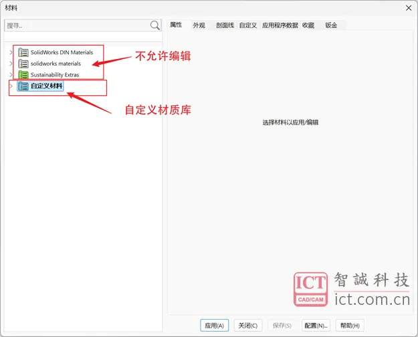This screenshot has width=418, height=337.
Task: Click the SolidWorks DIN Materials library icon
Action: pyautogui.click(x=23, y=52)
